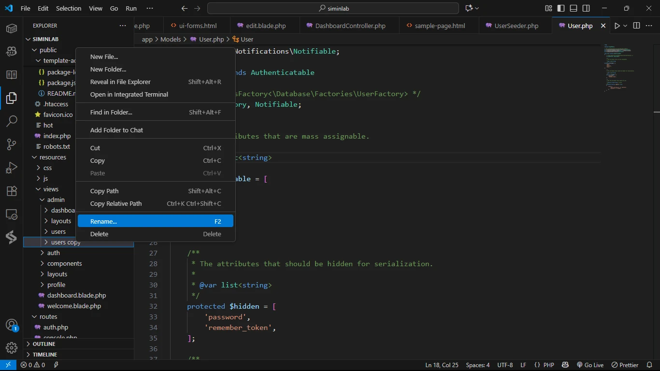Click the Prettier status bar button
Image resolution: width=660 pixels, height=371 pixels.
click(x=625, y=365)
